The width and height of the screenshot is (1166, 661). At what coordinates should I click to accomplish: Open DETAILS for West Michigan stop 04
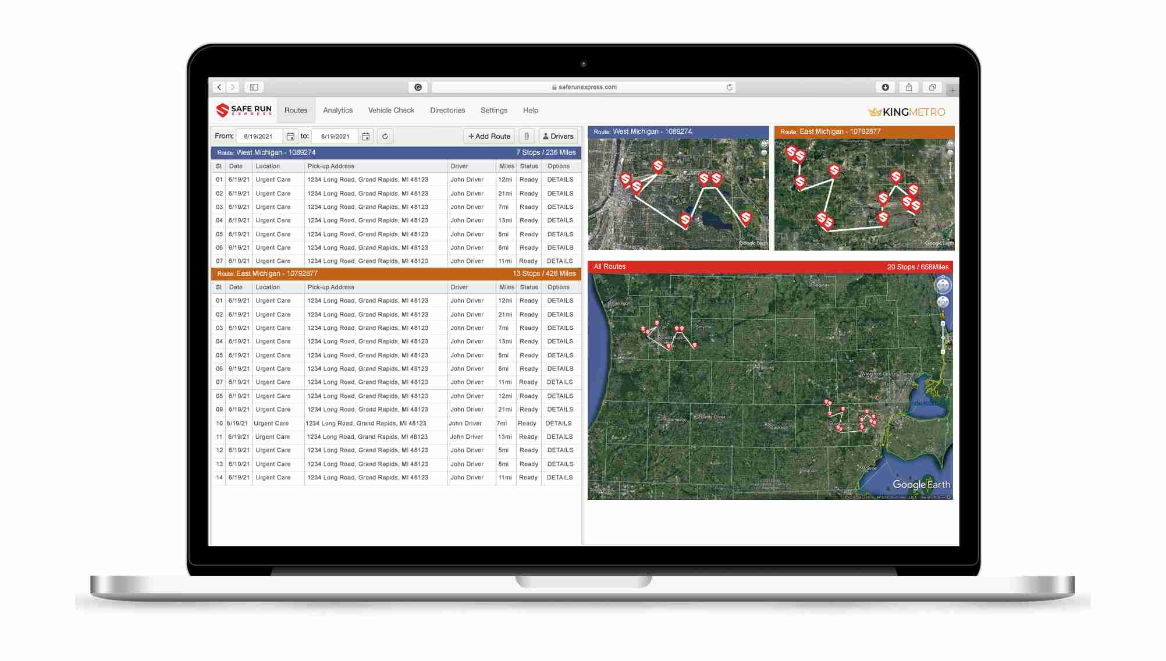pyautogui.click(x=560, y=221)
